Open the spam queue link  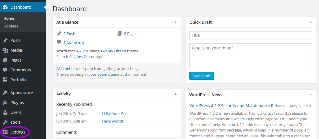tap(109, 75)
